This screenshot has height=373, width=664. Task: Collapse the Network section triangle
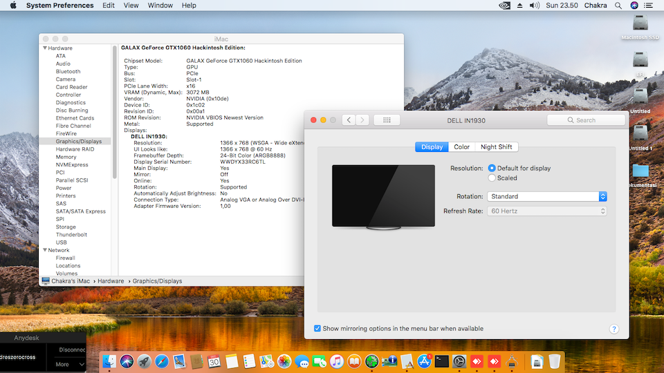(45, 250)
